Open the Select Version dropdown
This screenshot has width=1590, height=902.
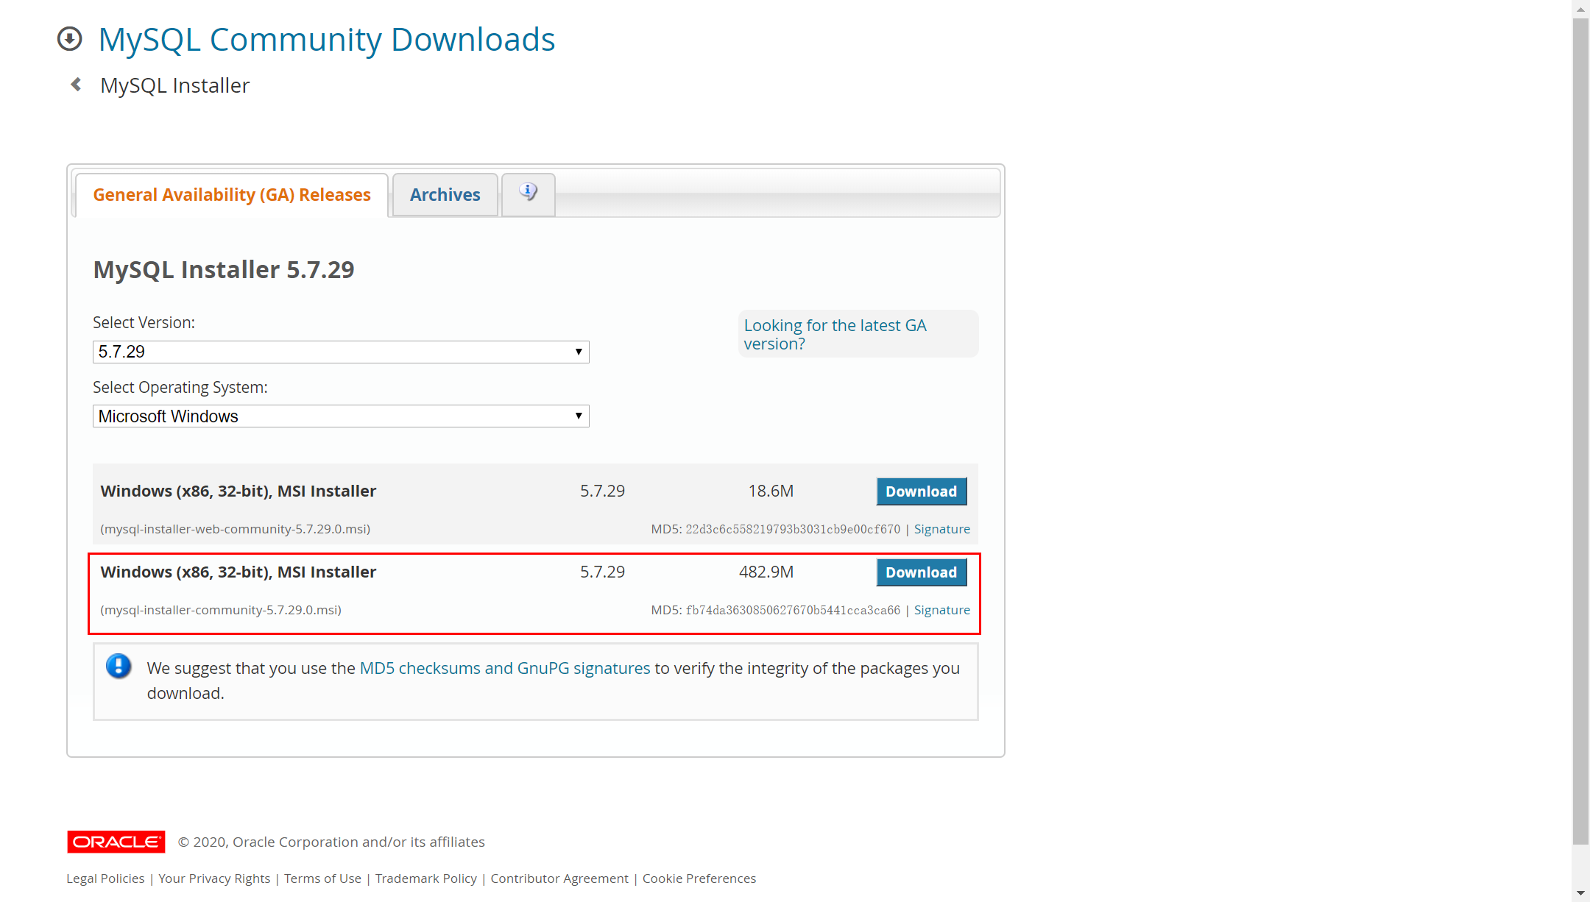pos(341,352)
